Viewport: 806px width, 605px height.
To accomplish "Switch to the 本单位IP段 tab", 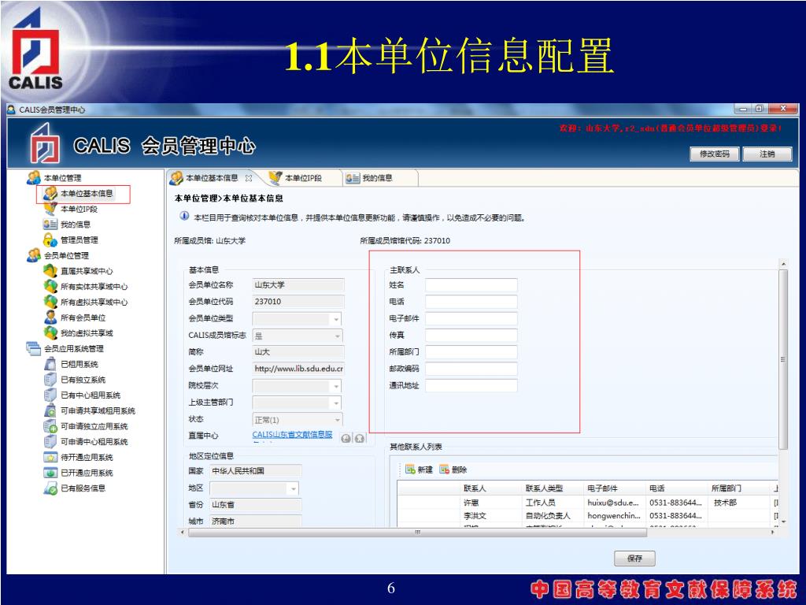I will tap(303, 178).
